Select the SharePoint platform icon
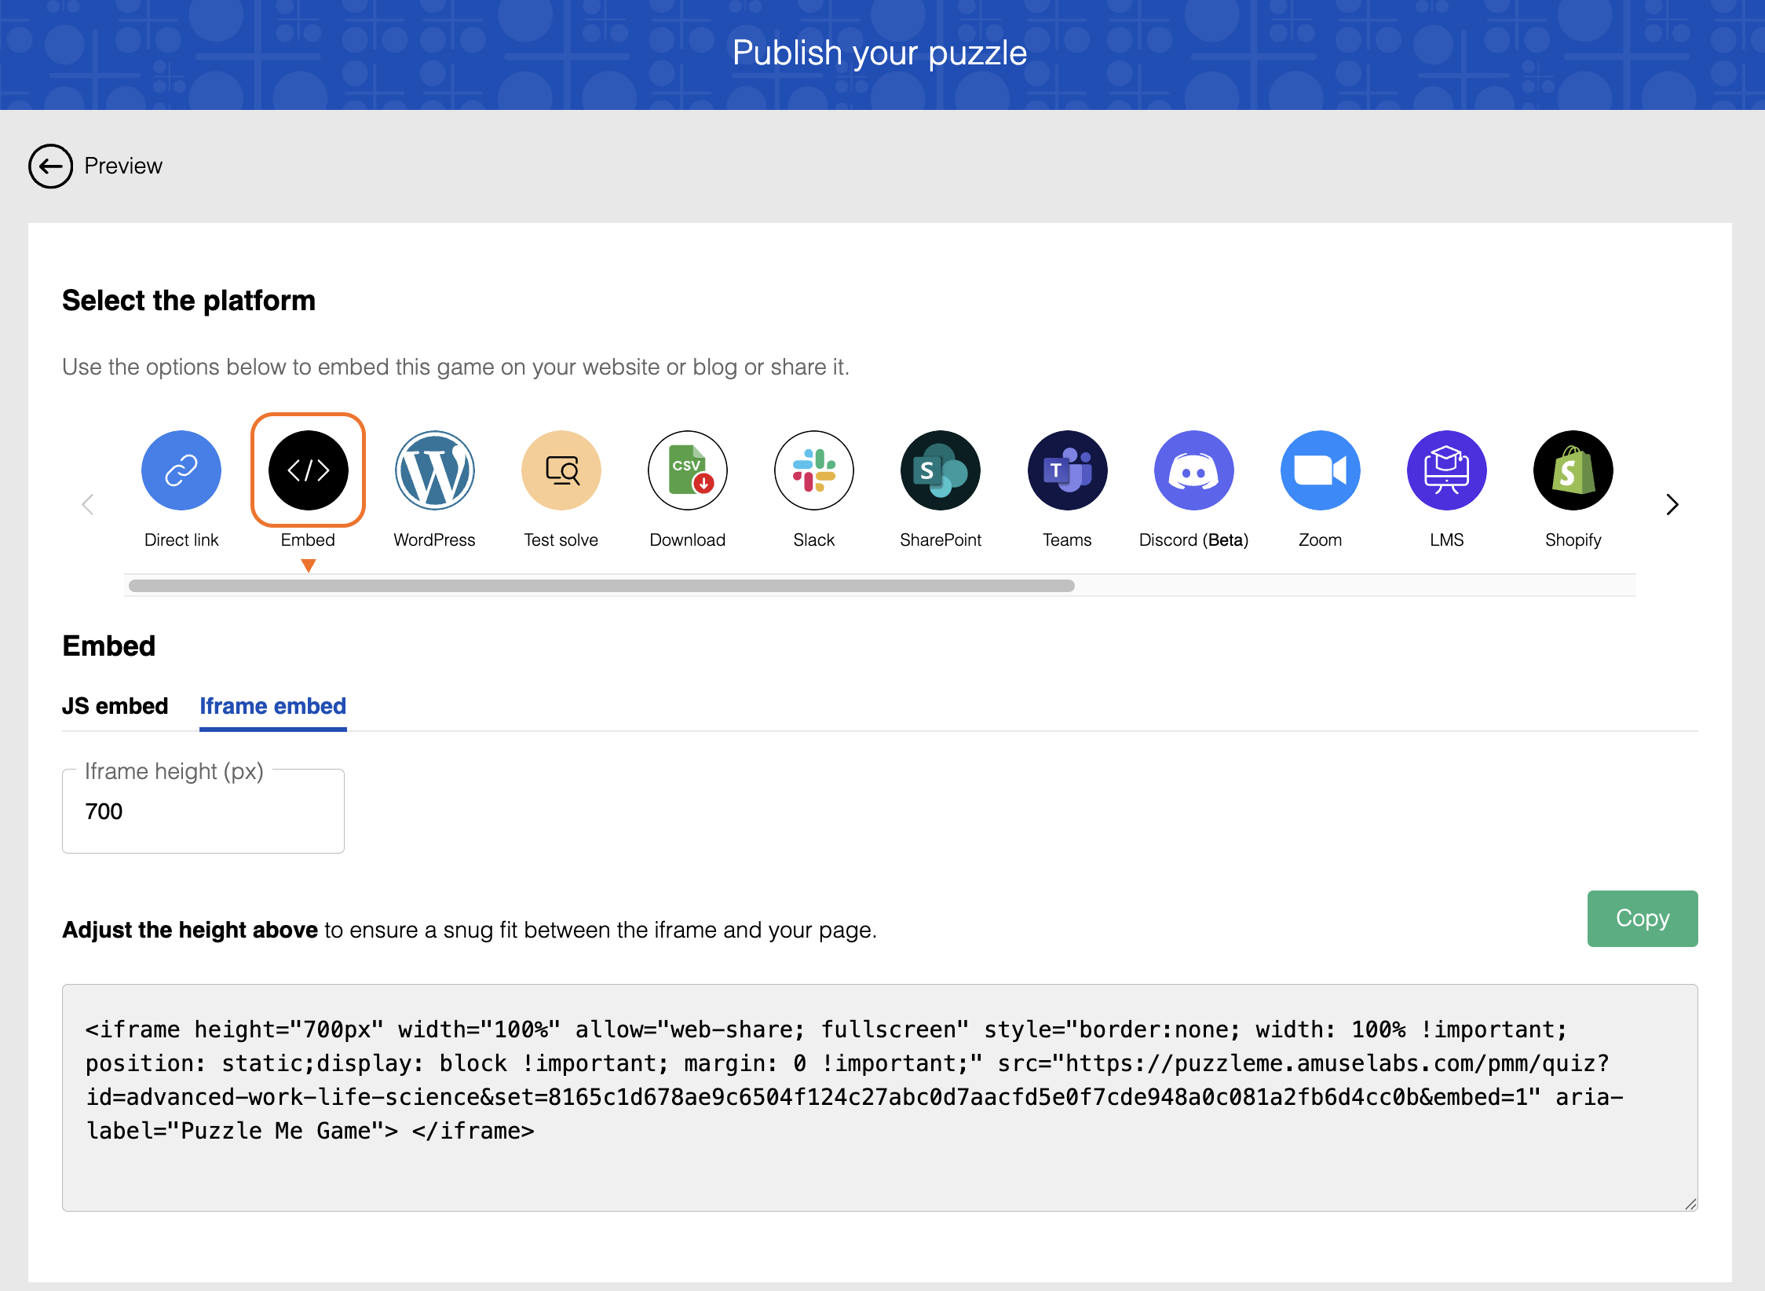This screenshot has height=1291, width=1765. [x=941, y=470]
